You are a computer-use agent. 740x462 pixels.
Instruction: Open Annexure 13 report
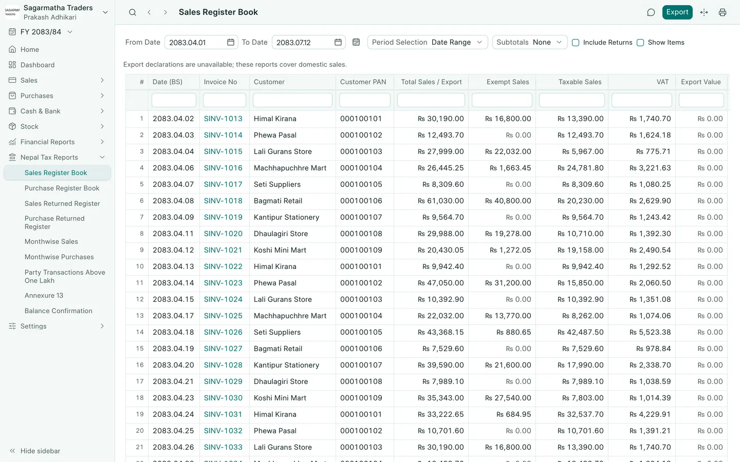click(44, 295)
